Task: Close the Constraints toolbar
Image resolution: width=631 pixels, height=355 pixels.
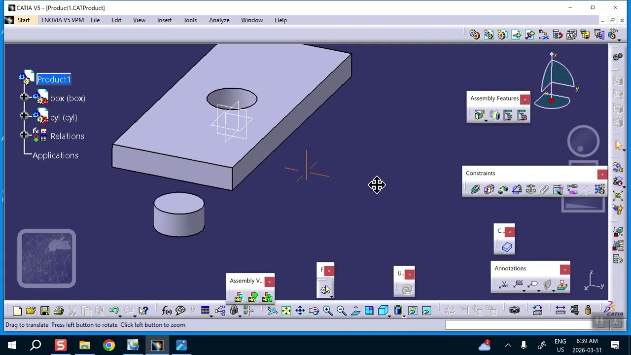Action: (602, 175)
